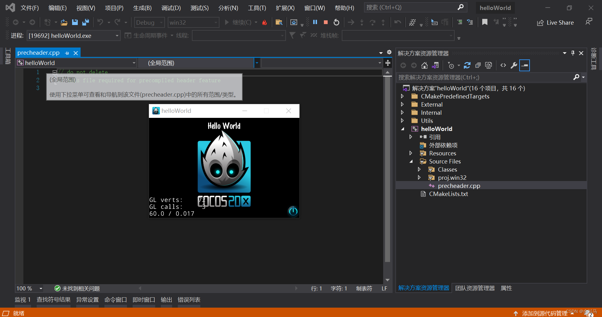Close the precheader.cpp tab
Screen dimensions: 602x317
76,53
